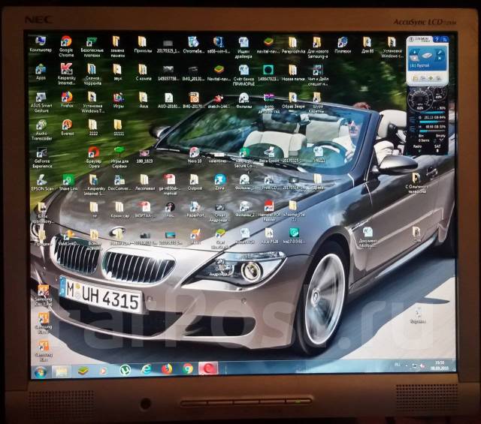
Task: Open the Kaspersky Internet Security shortcut
Action: [x=66, y=69]
